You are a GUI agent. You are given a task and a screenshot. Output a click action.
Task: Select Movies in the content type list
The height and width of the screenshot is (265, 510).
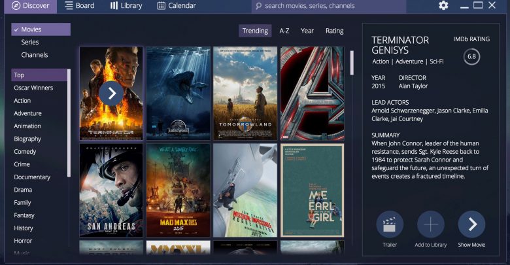click(41, 29)
